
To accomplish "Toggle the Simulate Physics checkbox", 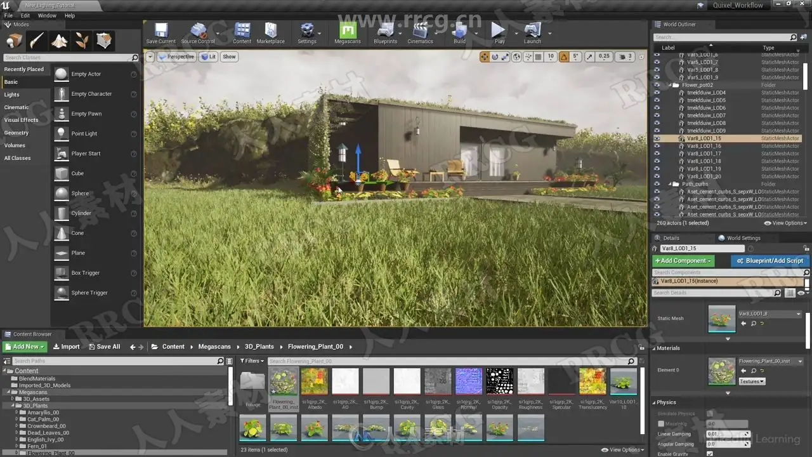I will tap(710, 413).
